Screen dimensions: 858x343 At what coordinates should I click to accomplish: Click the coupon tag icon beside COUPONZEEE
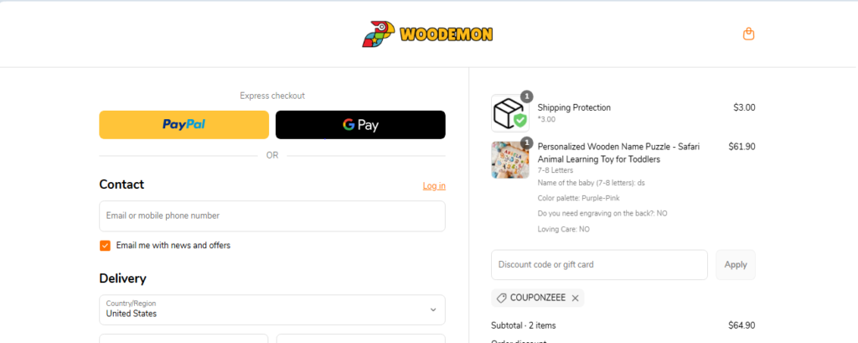coord(501,298)
